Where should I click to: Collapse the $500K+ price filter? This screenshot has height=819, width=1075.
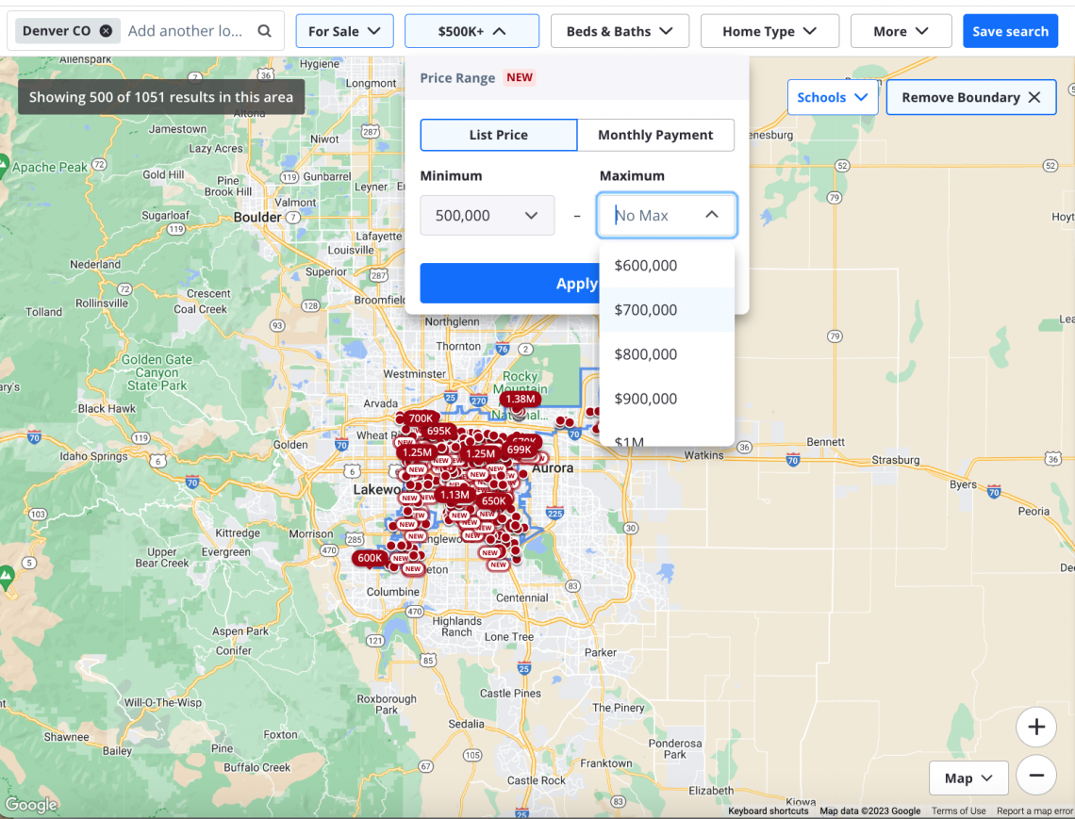471,31
